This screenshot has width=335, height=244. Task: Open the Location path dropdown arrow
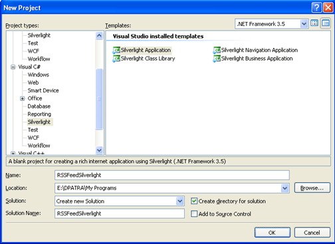[x=284, y=188]
